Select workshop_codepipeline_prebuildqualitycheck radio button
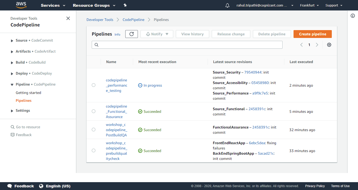358x190 pixels. click(x=94, y=150)
